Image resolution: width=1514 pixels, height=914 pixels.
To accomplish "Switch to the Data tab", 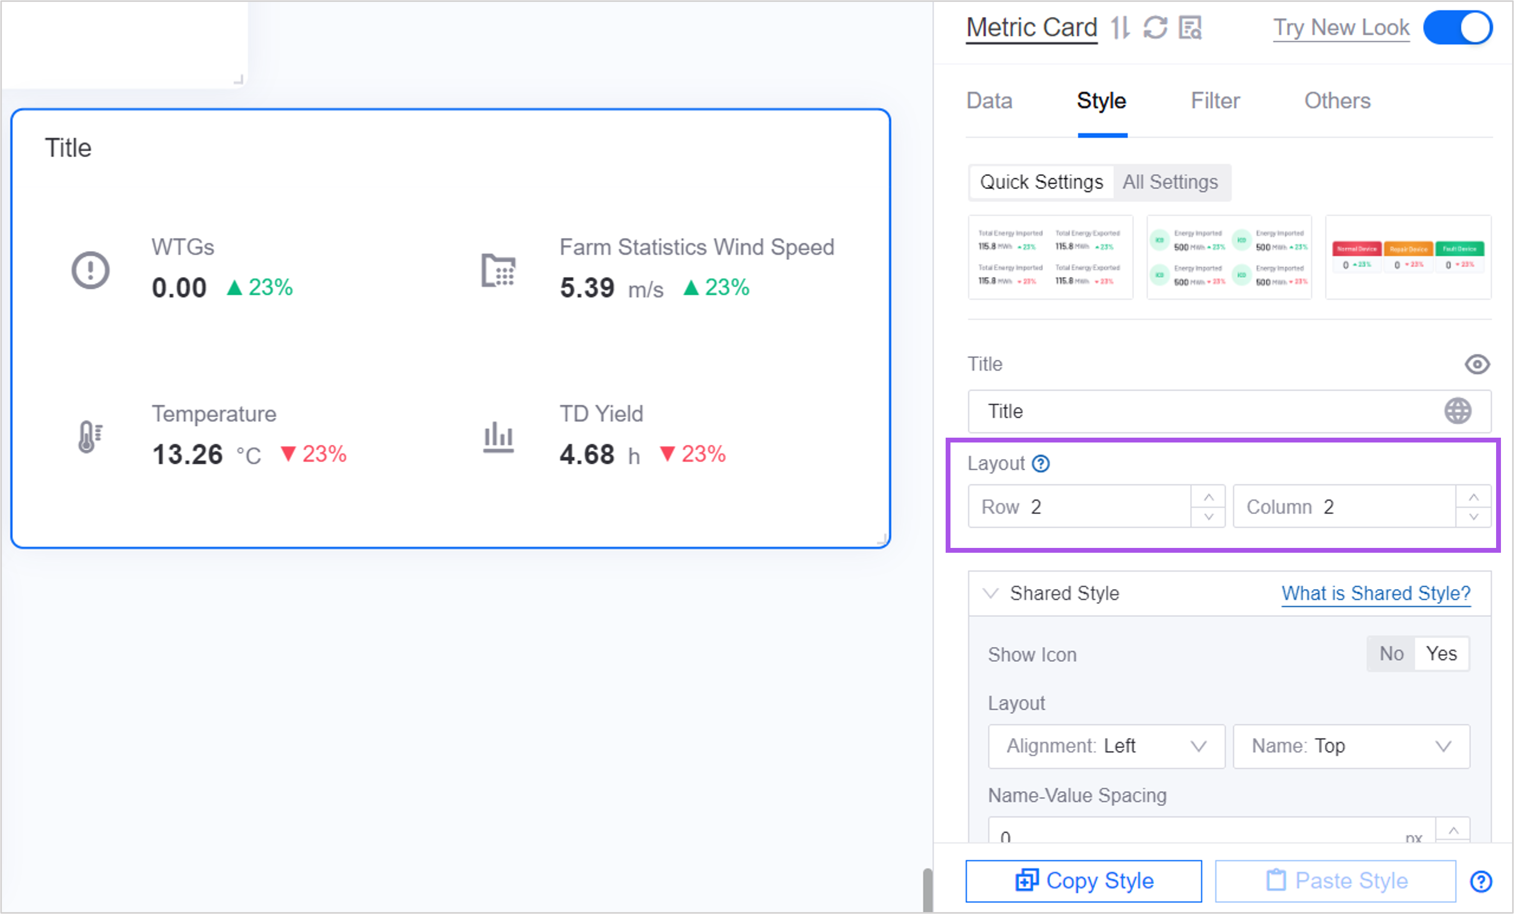I will [989, 101].
